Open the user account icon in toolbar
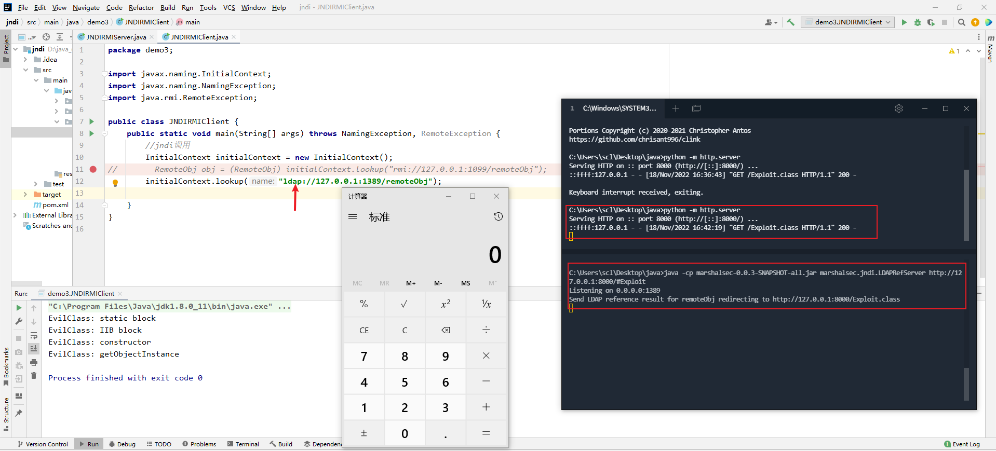Screen dimensions: 996x451 click(771, 22)
